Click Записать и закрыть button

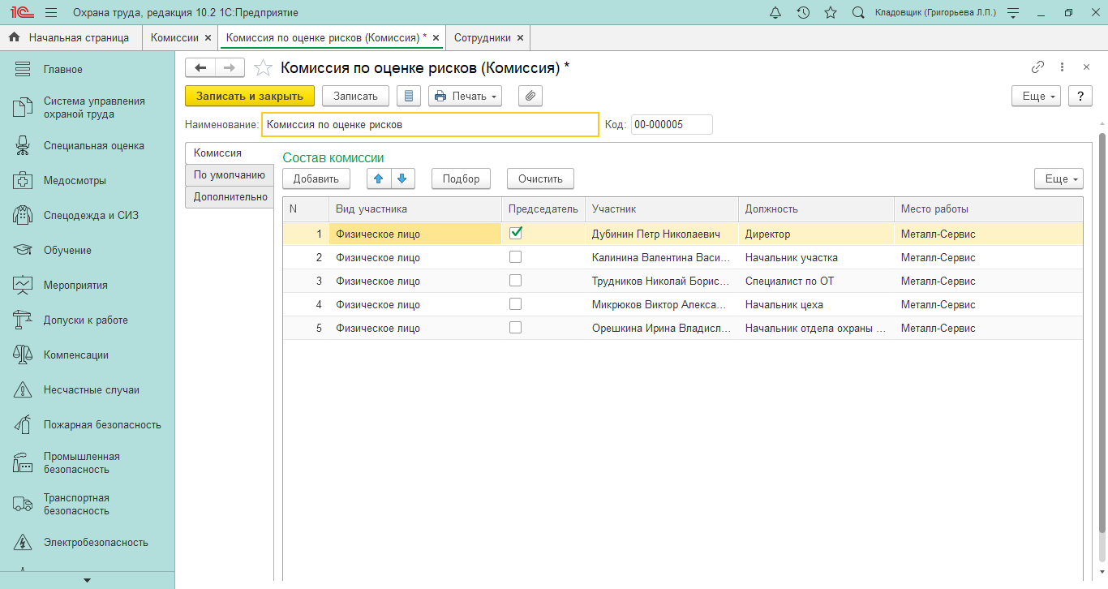250,96
